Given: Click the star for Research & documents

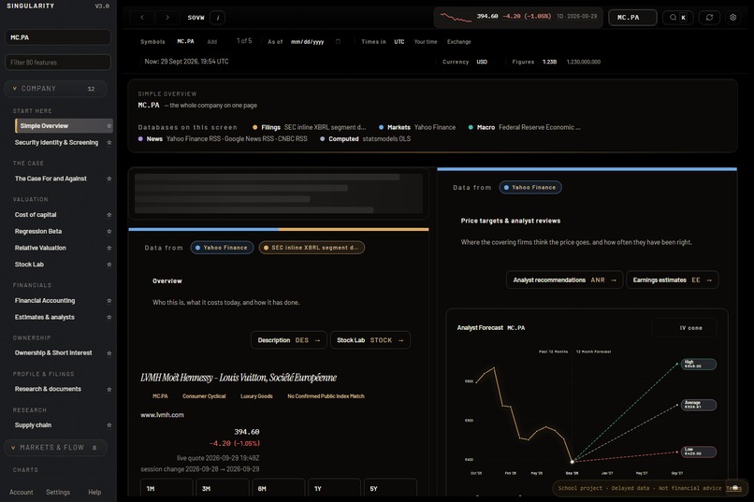Looking at the screenshot, I should coord(109,389).
